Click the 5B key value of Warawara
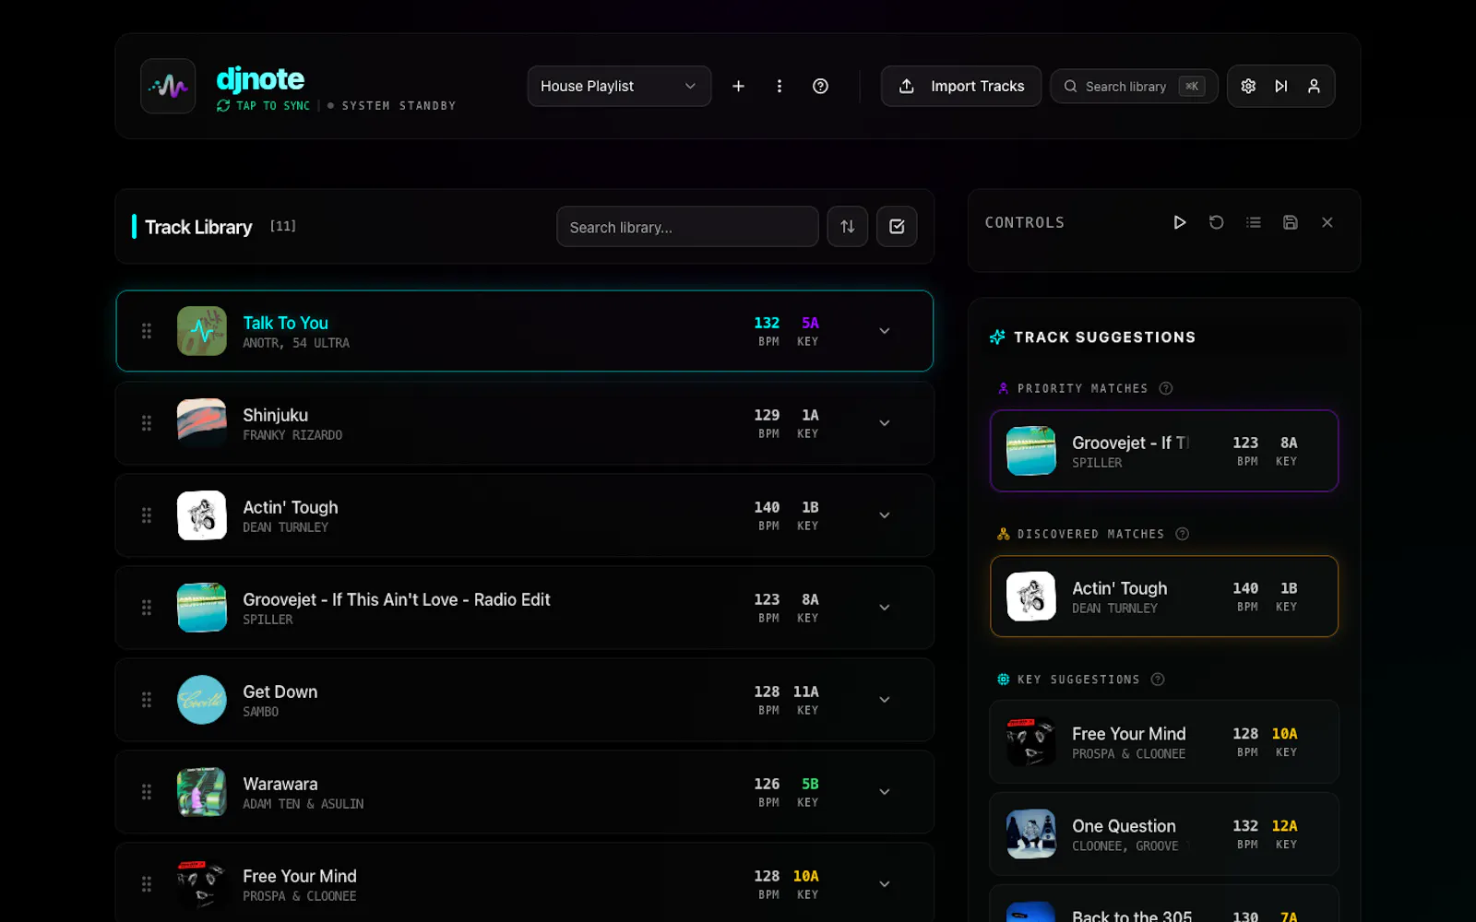This screenshot has width=1476, height=922. coord(810,784)
